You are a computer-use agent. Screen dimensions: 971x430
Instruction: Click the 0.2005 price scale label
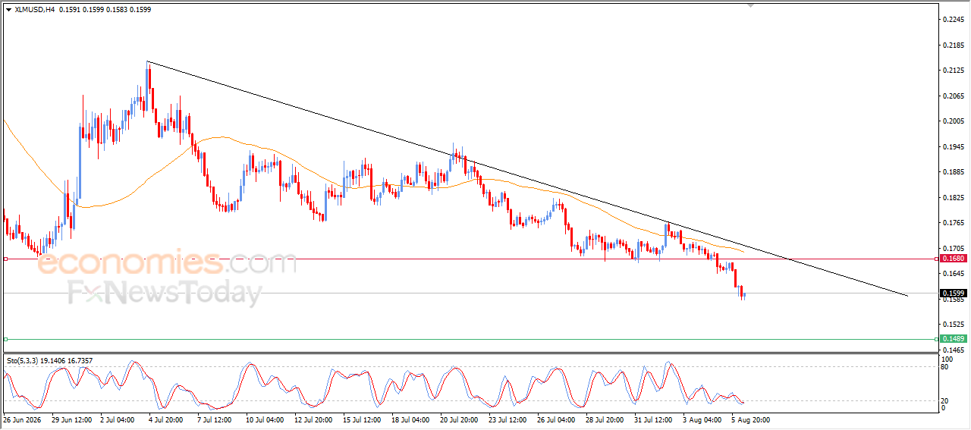pyautogui.click(x=953, y=121)
